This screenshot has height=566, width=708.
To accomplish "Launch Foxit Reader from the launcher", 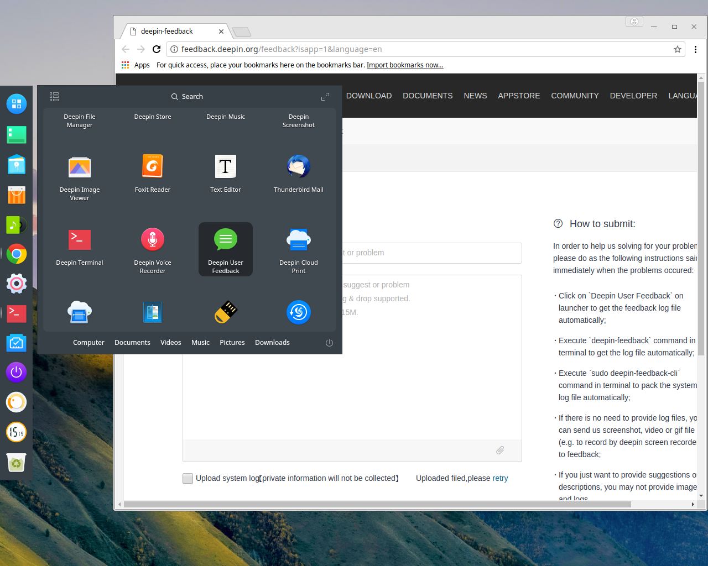I will point(153,174).
